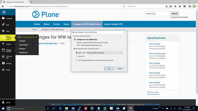The width and height of the screenshot is (198, 111).
Task: Show hidden system tray icons
Action: point(163,108)
